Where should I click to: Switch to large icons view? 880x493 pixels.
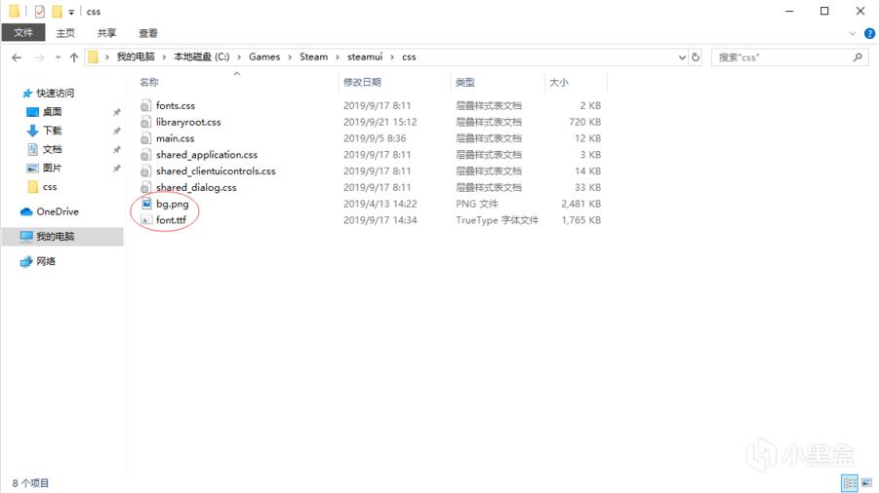866,482
